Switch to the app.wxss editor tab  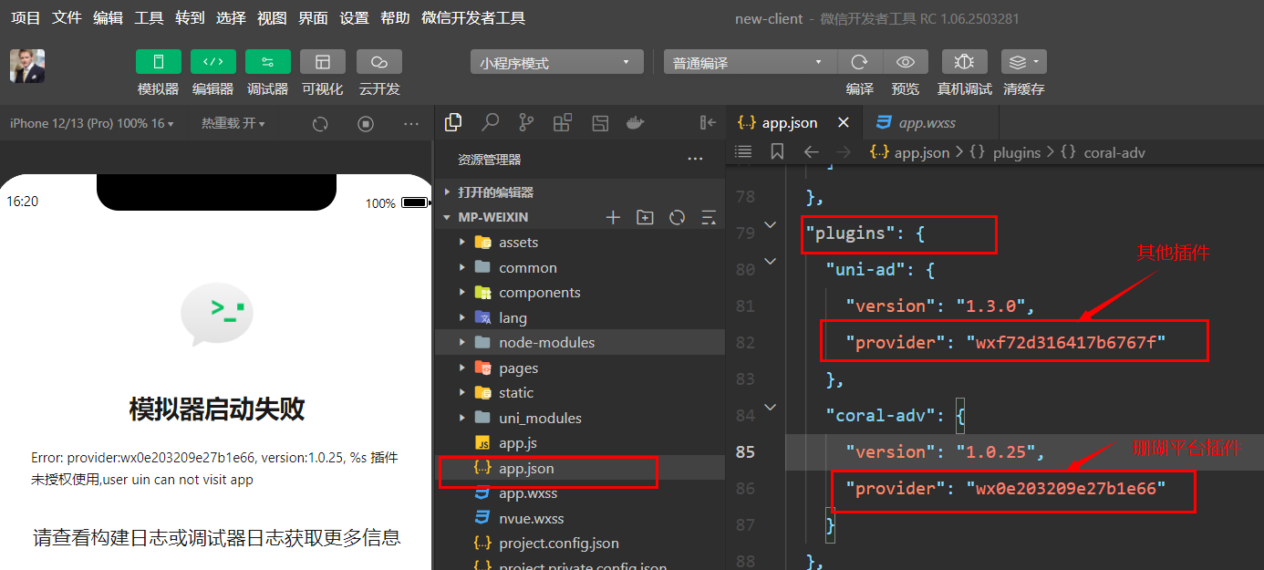[x=928, y=122]
